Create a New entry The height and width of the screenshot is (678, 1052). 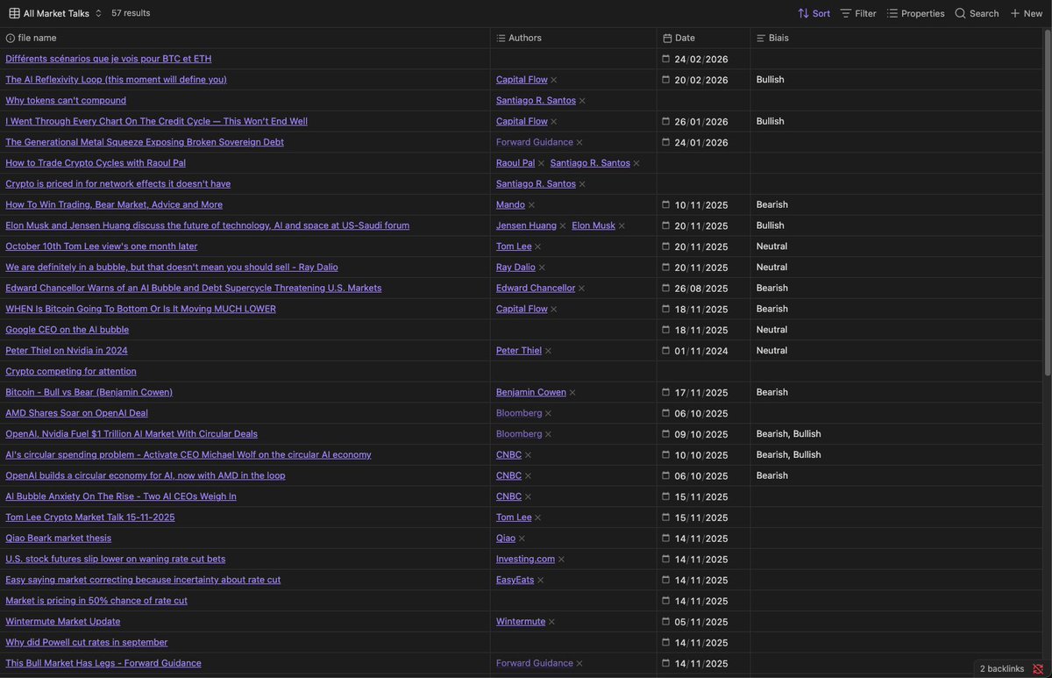coord(1026,13)
